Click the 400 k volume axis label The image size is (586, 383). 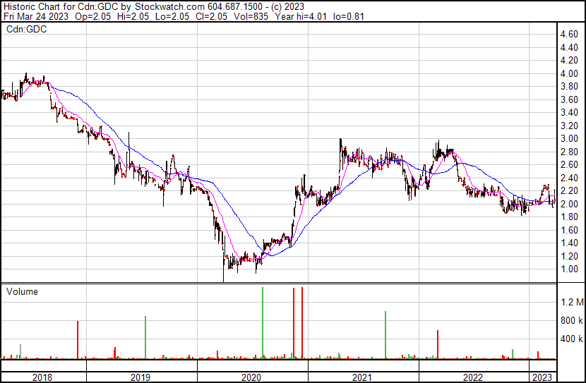(571, 339)
